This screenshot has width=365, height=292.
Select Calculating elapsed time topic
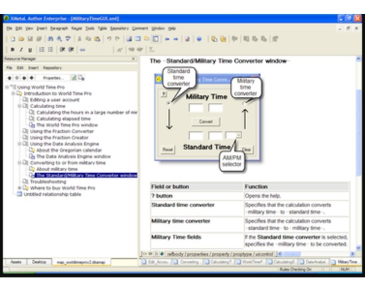[x=64, y=119]
